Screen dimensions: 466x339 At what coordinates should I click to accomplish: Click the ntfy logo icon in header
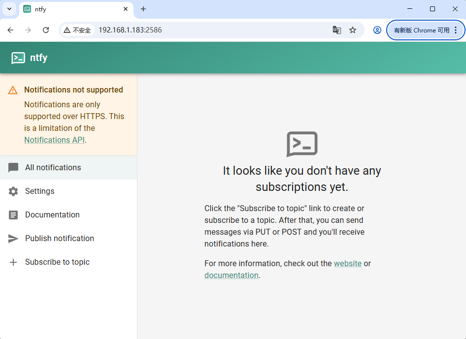(18, 58)
